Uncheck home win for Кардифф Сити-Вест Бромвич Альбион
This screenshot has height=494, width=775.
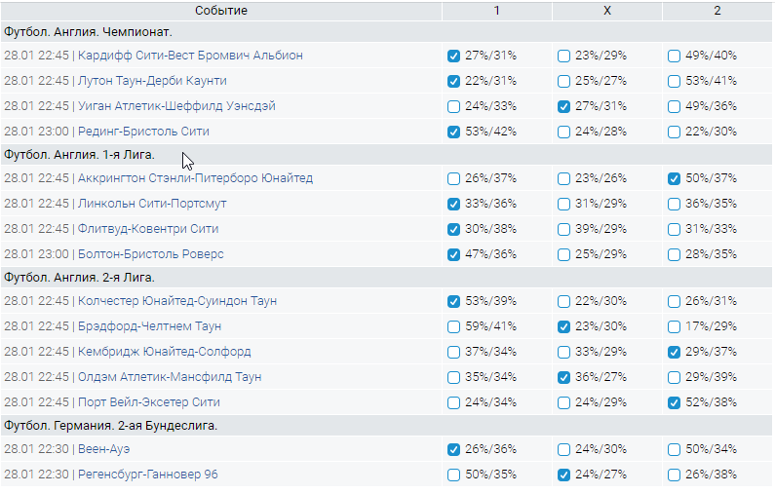click(x=453, y=56)
